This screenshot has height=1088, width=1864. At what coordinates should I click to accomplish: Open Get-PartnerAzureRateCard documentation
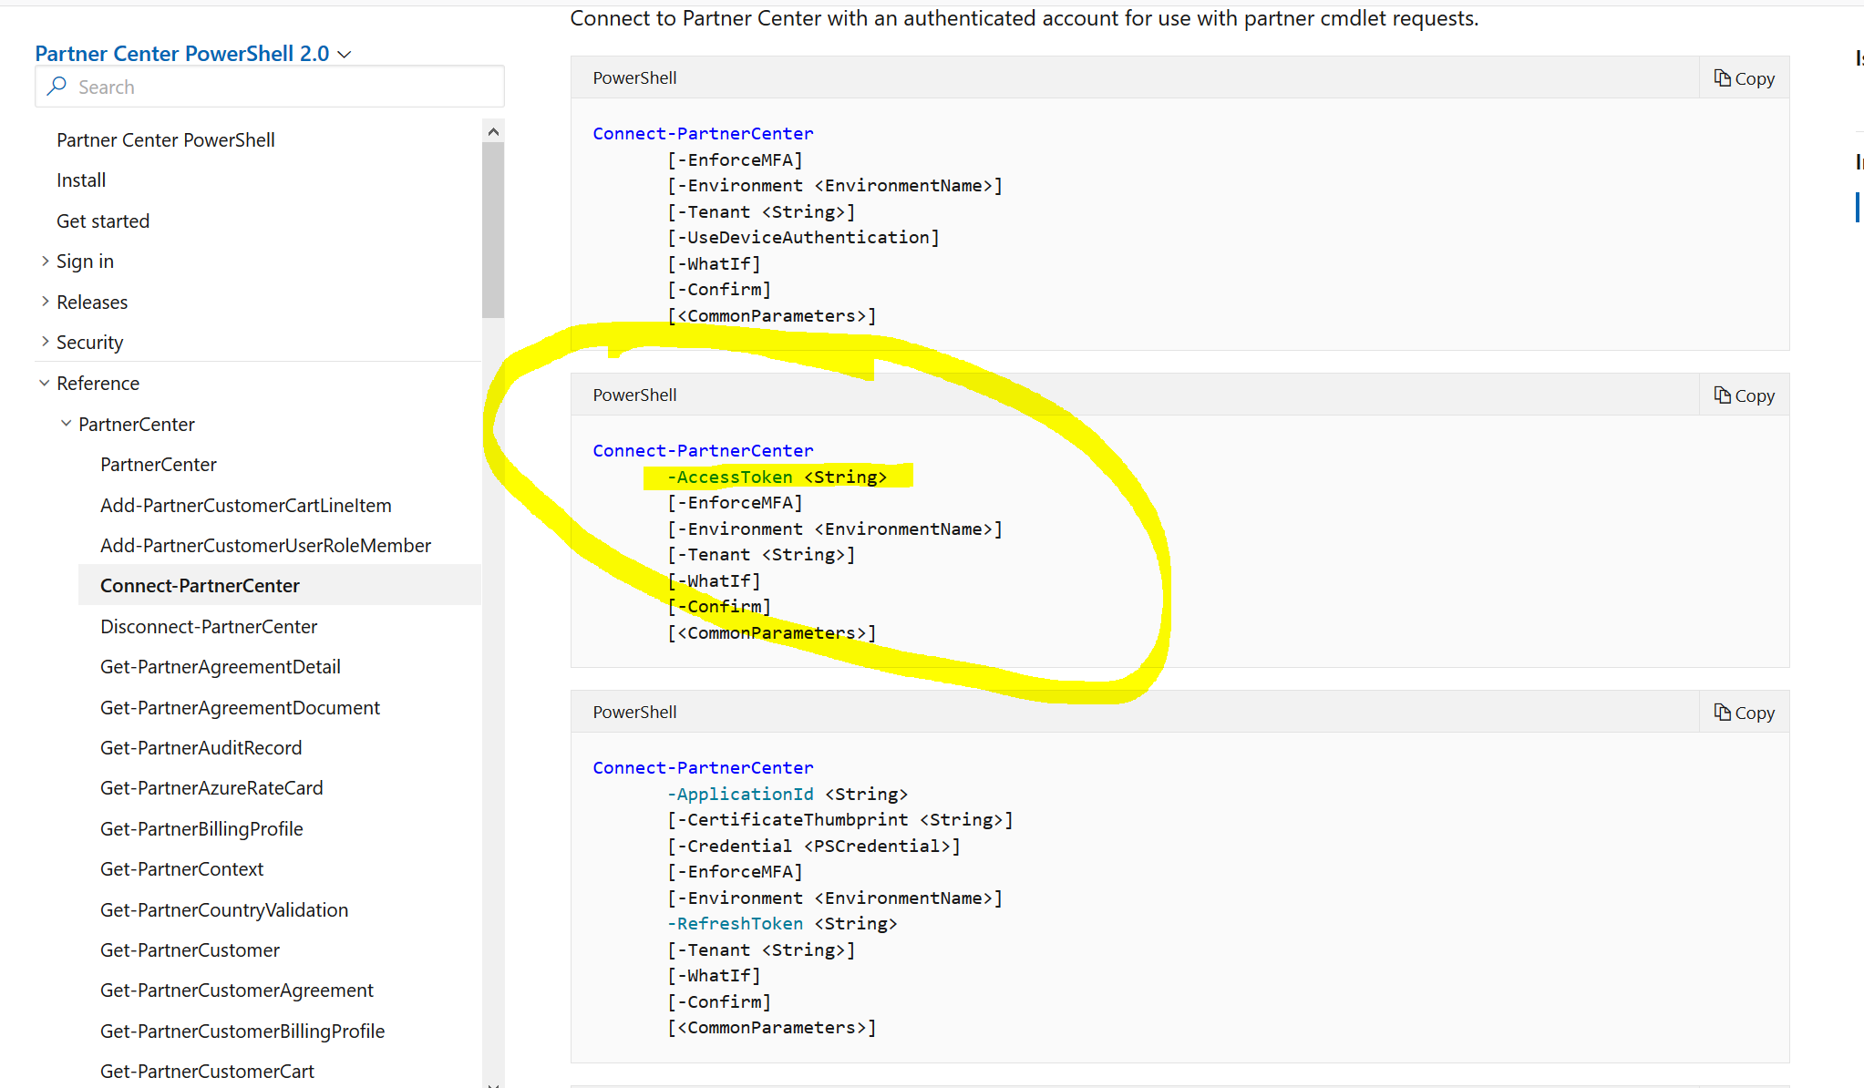click(211, 787)
